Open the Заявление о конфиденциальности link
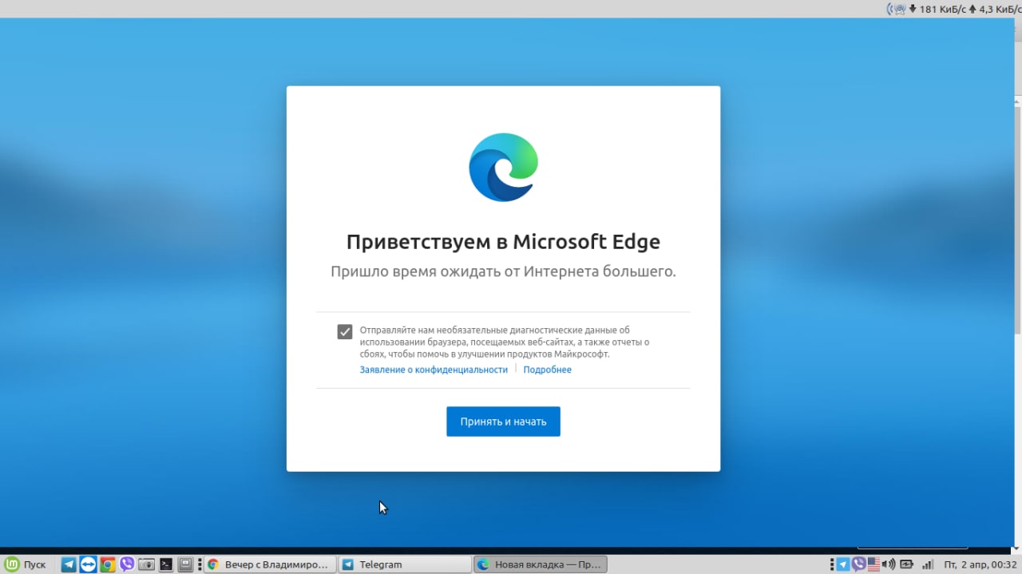 [x=434, y=370]
